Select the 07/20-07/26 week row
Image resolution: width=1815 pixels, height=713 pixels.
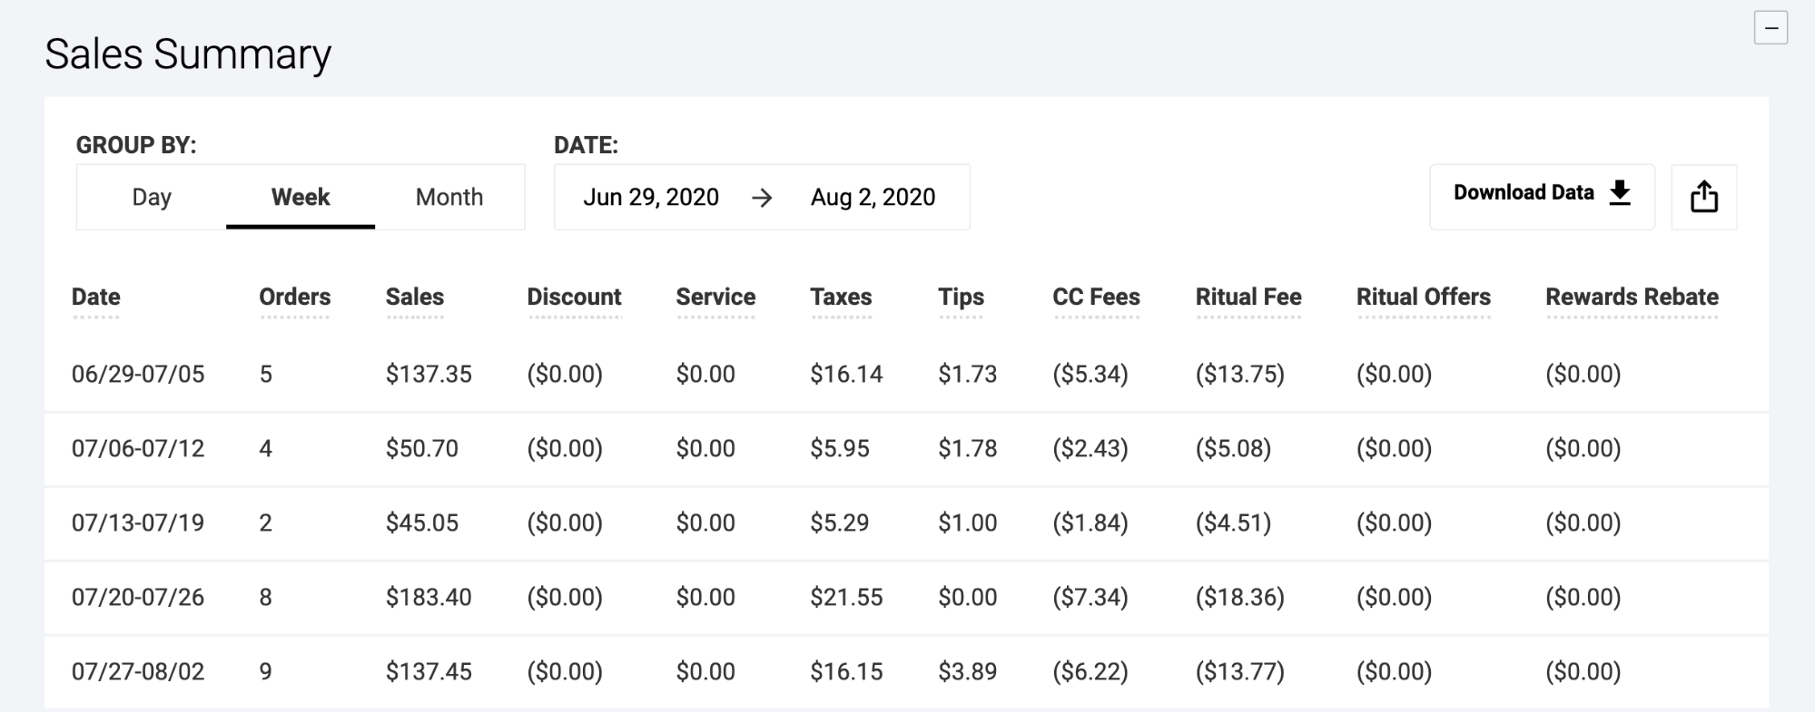point(906,597)
